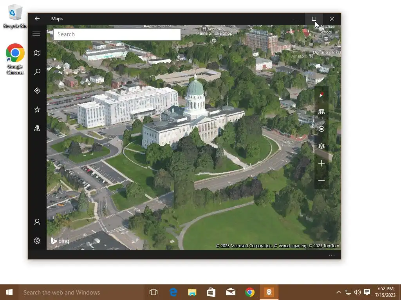Open volume control in system tray

click(358, 292)
